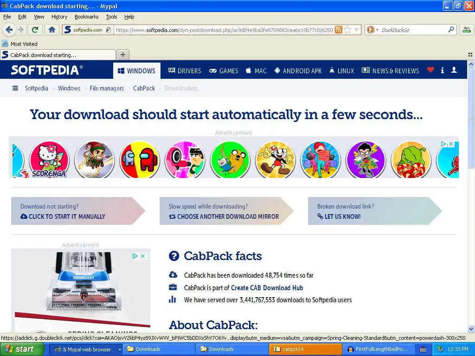Click the RSS feed icon in address bar
The width and height of the screenshot is (475, 356).
338,30
